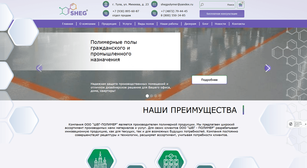Open the Наши работы menu item

pyautogui.click(x=169, y=24)
